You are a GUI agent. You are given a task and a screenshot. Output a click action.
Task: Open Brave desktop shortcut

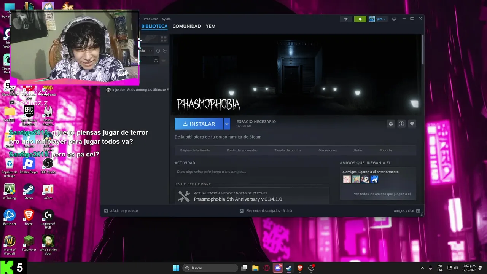click(x=29, y=218)
